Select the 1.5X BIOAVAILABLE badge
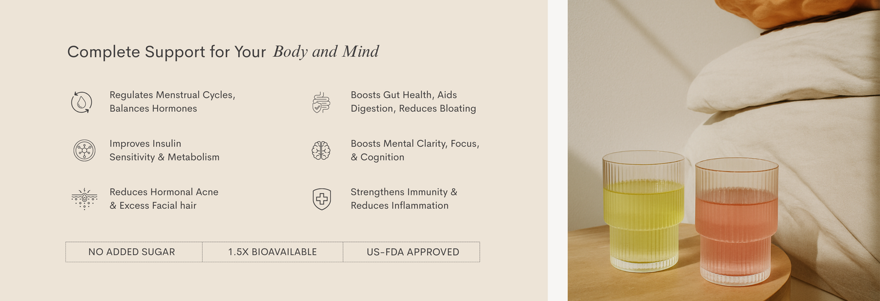 [x=272, y=252]
